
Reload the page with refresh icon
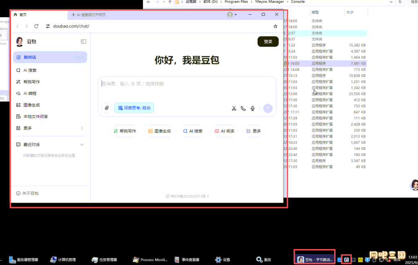coord(36,26)
